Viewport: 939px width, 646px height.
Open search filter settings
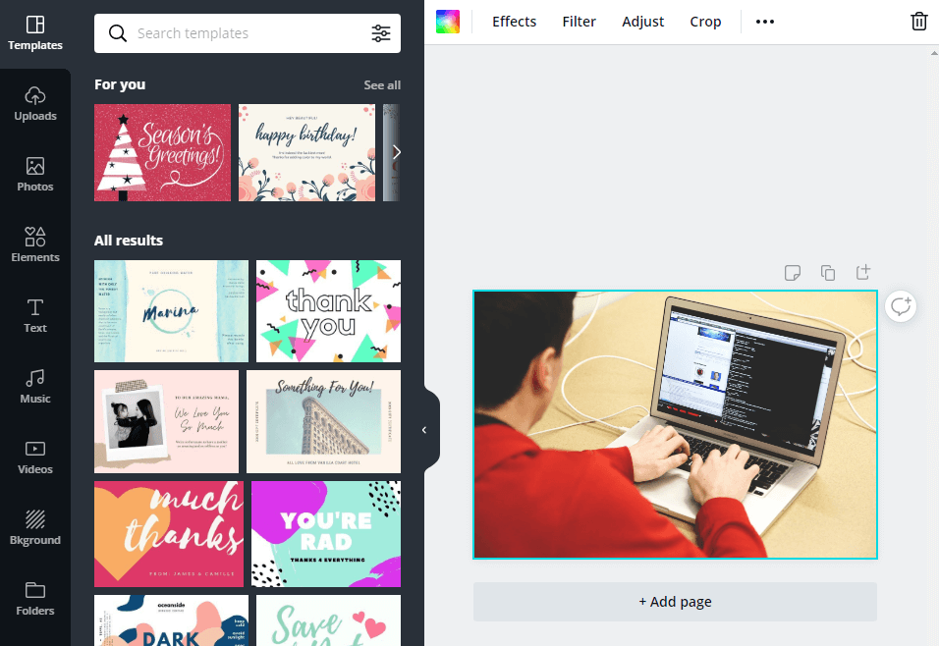381,32
